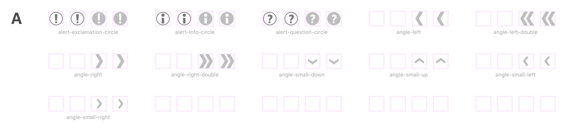577x133 pixels.
Task: Select the angle-left-double label text
Action: (516, 32)
